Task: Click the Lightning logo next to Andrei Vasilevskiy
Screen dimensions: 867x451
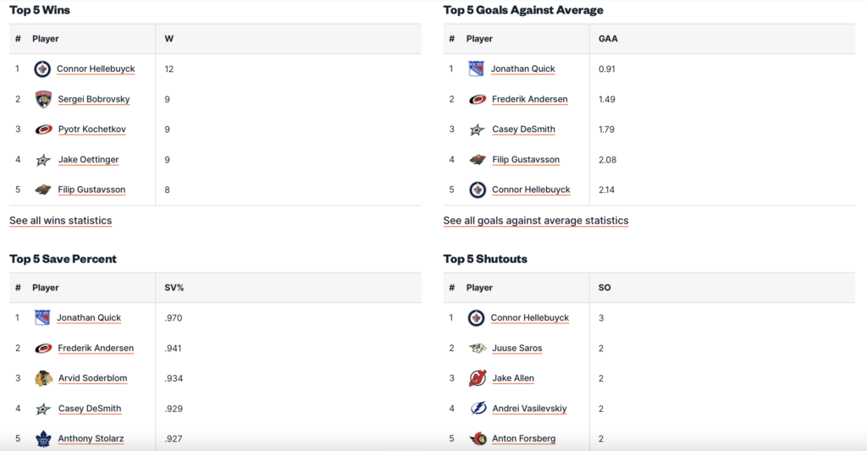Action: (x=478, y=409)
